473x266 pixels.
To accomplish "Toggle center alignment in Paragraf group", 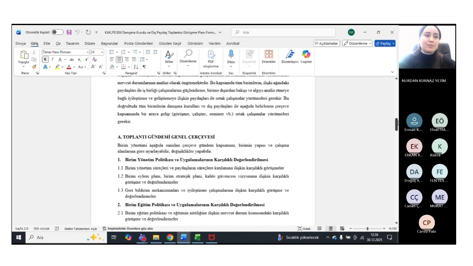I will [119, 60].
